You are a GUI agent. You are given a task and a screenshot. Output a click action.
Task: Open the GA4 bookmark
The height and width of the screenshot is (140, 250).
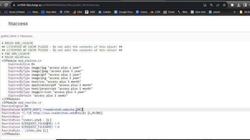click(77, 12)
